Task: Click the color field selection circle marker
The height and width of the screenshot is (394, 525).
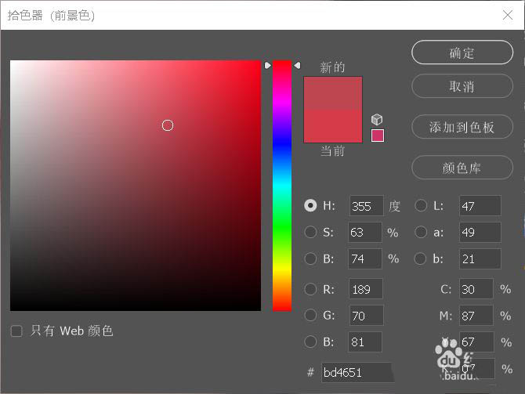Action: (x=168, y=125)
